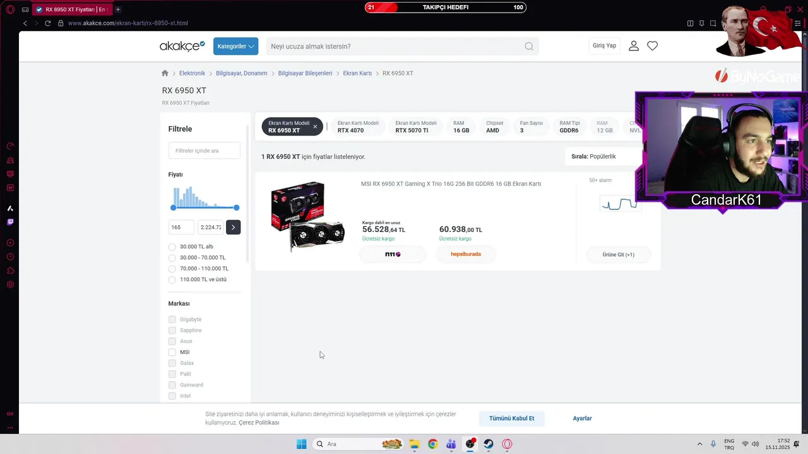Viewport: 808px width, 454px height.
Task: Open sidebar three-dots more options
Action: (10, 428)
